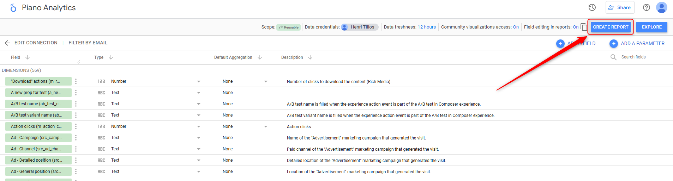Toggle Community visualizations access On
The image size is (673, 181).
(516, 27)
